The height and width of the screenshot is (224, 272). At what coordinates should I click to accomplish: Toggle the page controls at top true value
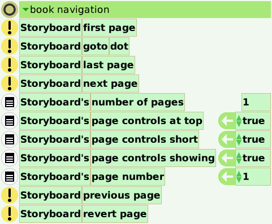254,121
